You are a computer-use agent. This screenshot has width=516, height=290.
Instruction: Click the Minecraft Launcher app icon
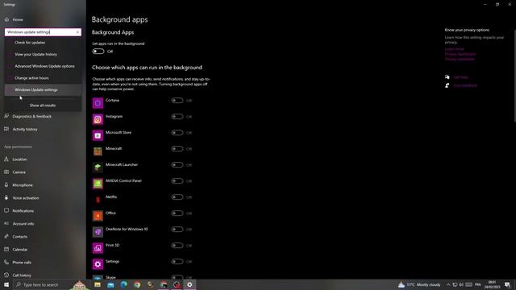98,168
